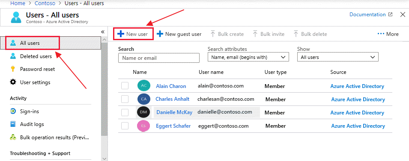Image resolution: width=409 pixels, height=161 pixels.
Task: Click Azure Active Directory source for Charles
Action: pyautogui.click(x=358, y=100)
